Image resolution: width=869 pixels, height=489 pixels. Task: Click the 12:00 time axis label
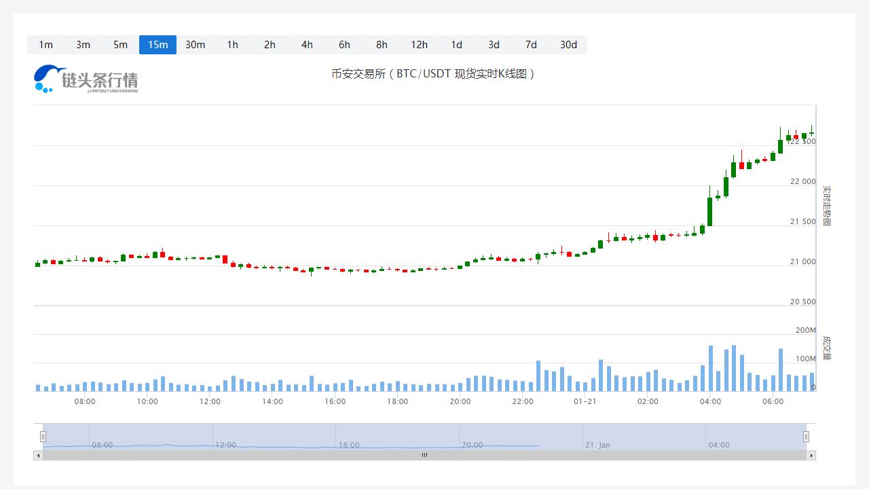click(x=210, y=401)
